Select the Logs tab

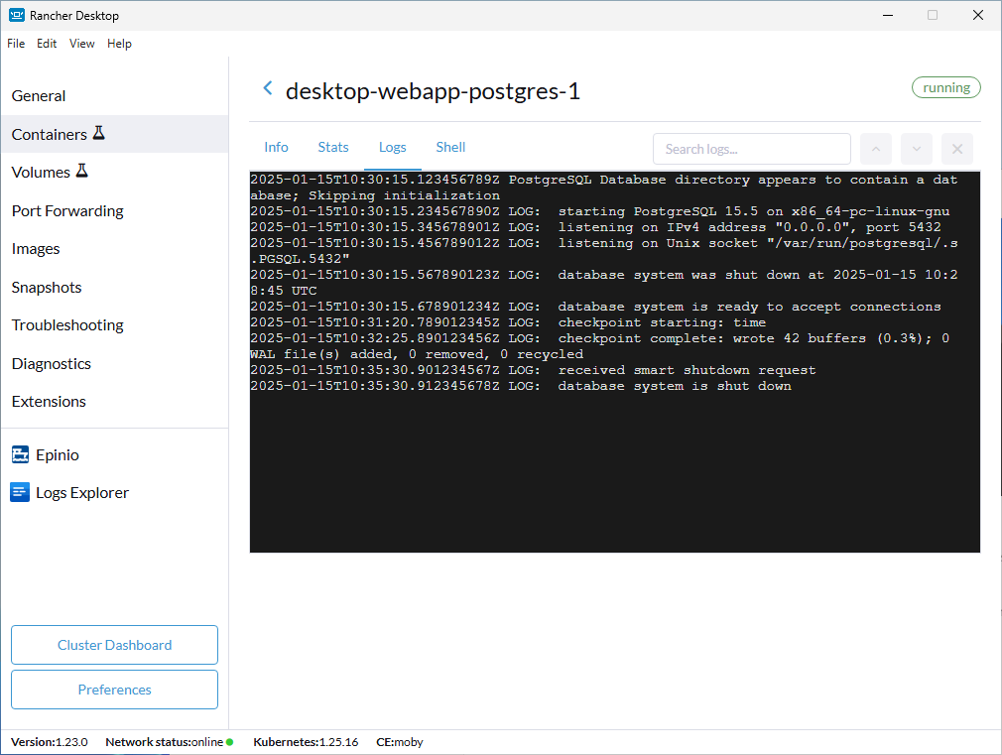[x=392, y=147]
